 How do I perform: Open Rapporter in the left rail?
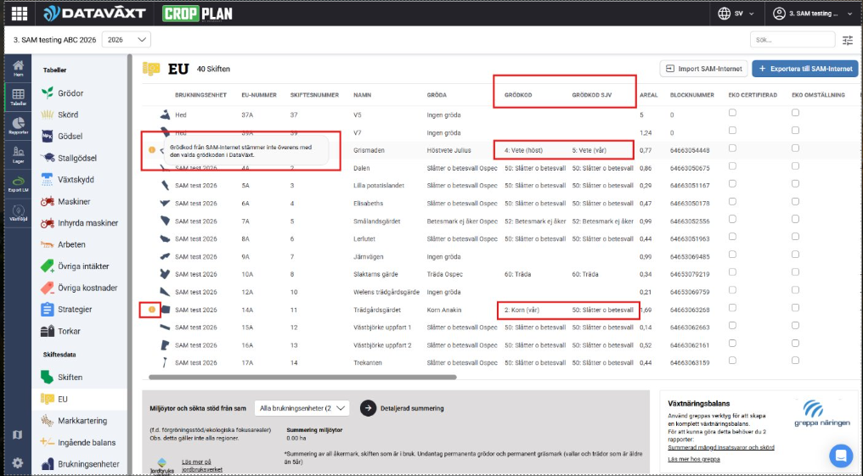18,126
